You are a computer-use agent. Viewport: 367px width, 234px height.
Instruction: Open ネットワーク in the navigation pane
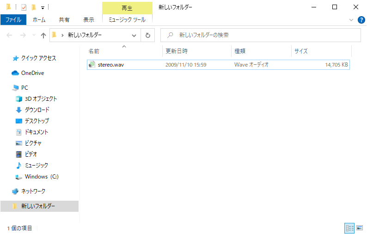pyautogui.click(x=33, y=191)
